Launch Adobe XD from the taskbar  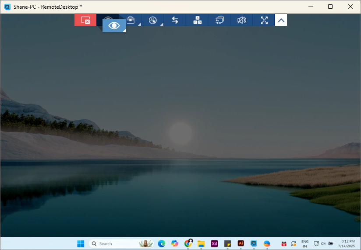[x=214, y=243]
